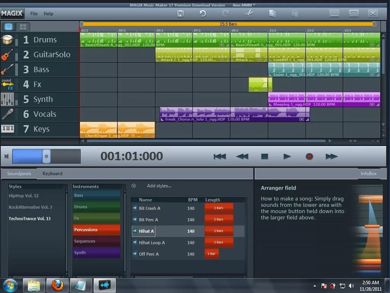Open BeatOfDeath G clip dropdown menu
Image resolution: width=390 pixels, height=293 pixels.
point(372,45)
